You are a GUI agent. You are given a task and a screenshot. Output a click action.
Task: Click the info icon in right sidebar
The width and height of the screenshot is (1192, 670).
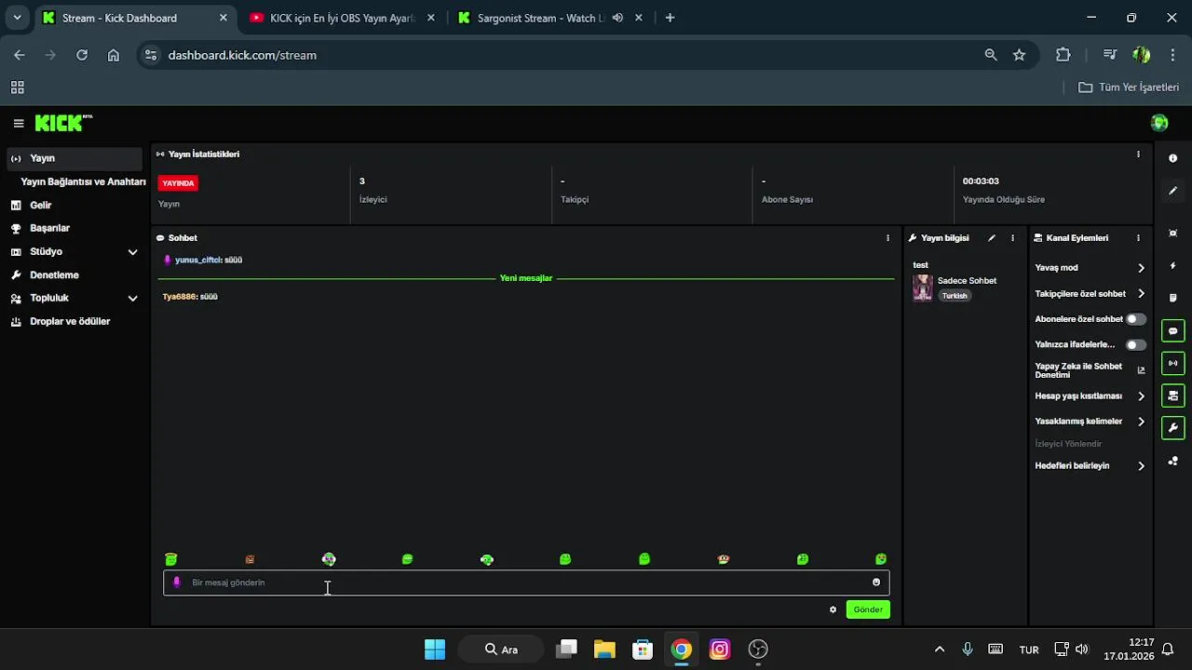pyautogui.click(x=1173, y=159)
